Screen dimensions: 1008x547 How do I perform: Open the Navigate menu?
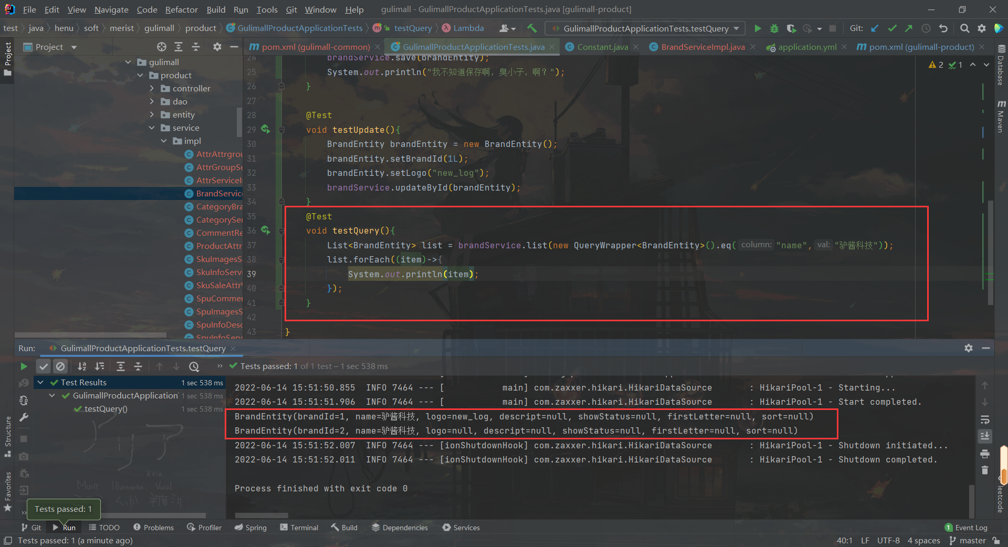(111, 9)
